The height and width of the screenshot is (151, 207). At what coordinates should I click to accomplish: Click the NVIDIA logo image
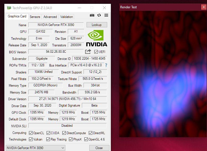tap(96, 38)
